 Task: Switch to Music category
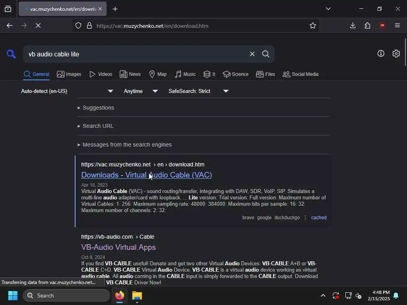[185, 74]
